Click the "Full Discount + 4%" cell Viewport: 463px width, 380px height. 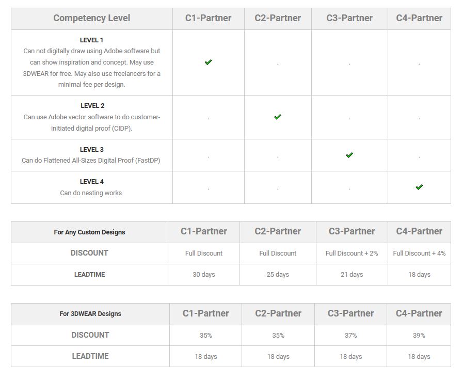pyautogui.click(x=419, y=254)
